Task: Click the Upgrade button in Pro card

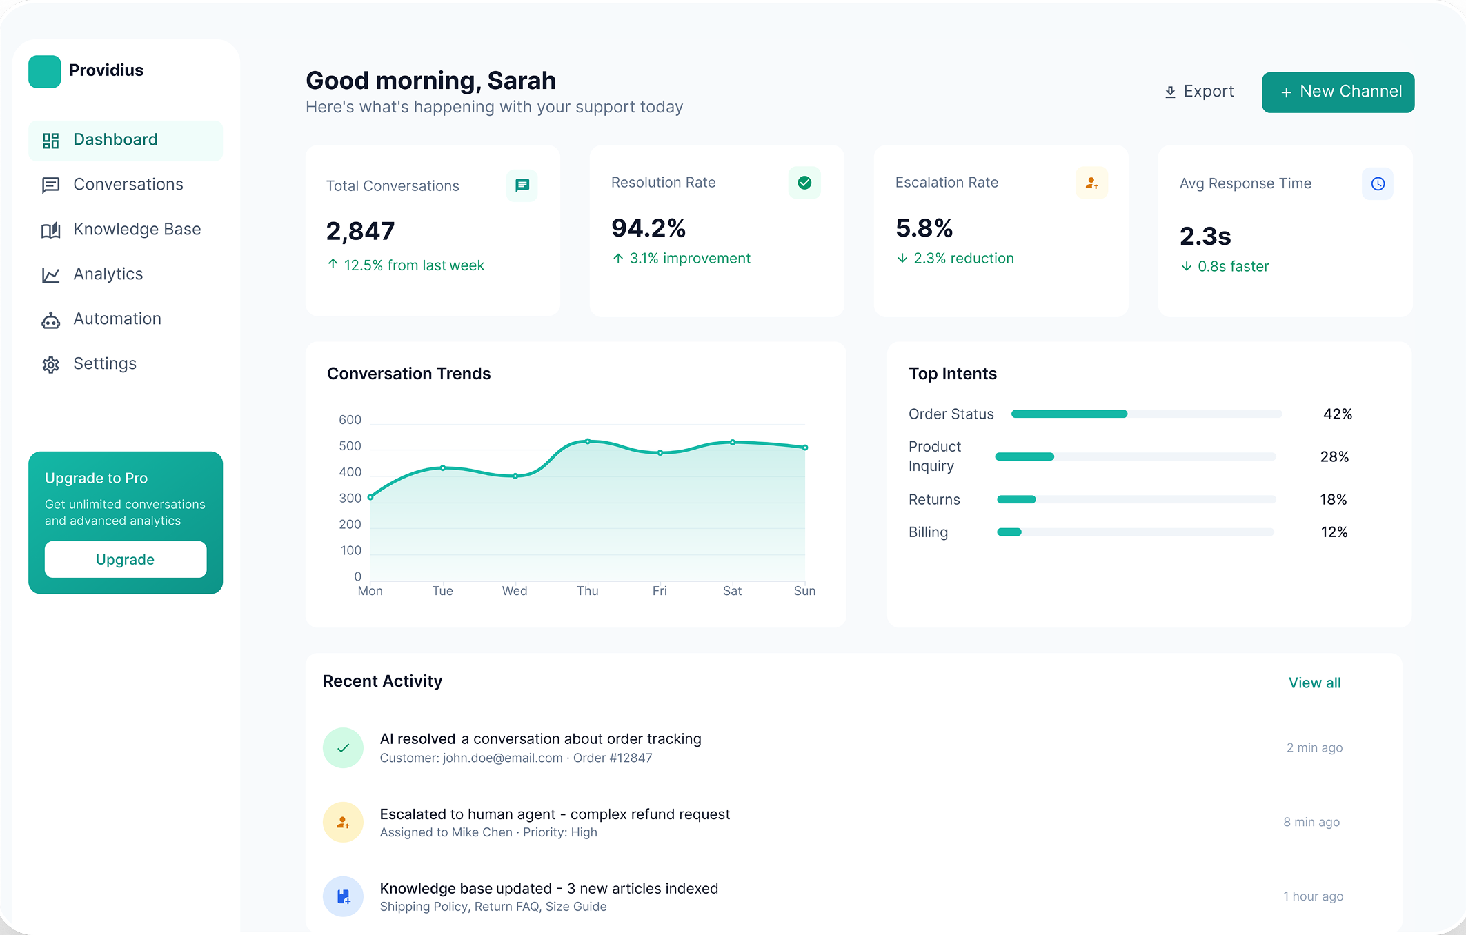Action: tap(126, 559)
